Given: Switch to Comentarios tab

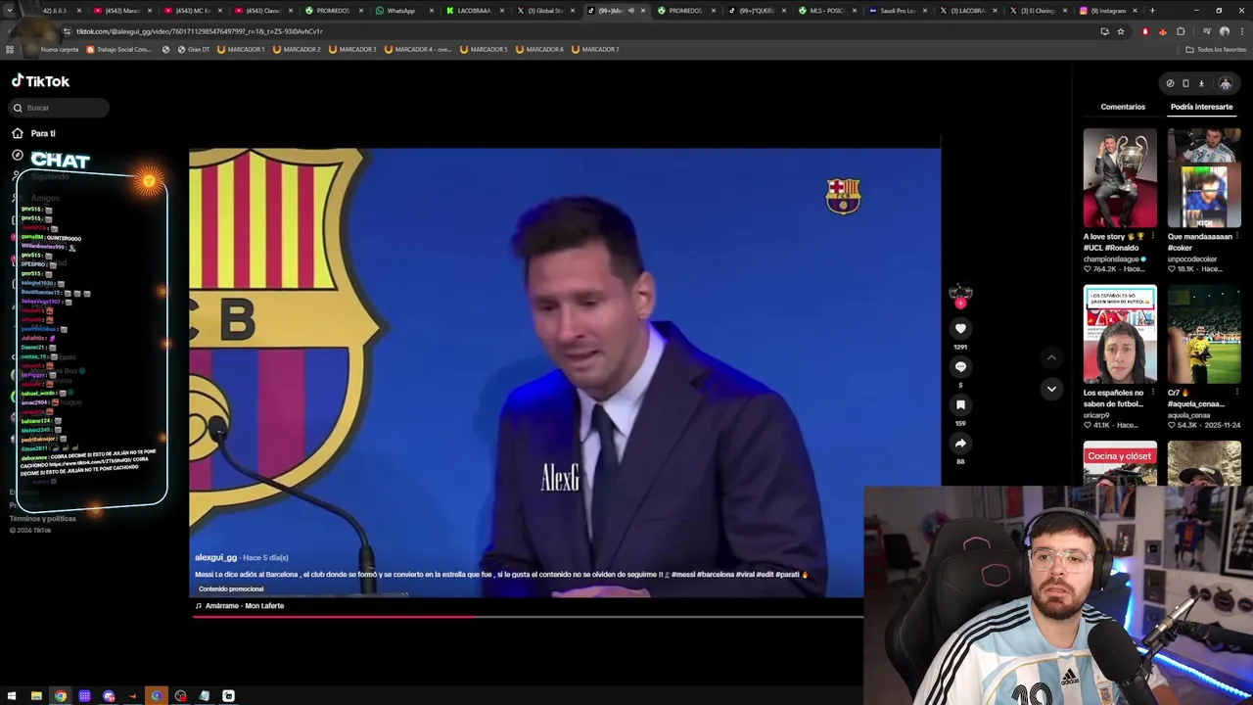Looking at the screenshot, I should point(1123,107).
